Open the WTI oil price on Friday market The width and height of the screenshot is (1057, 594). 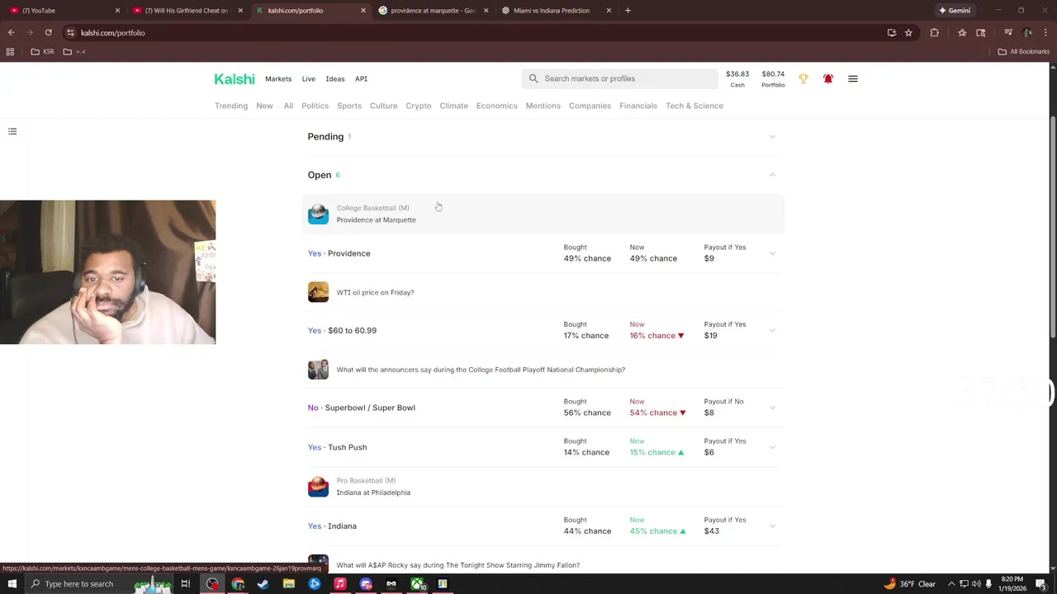point(375,292)
